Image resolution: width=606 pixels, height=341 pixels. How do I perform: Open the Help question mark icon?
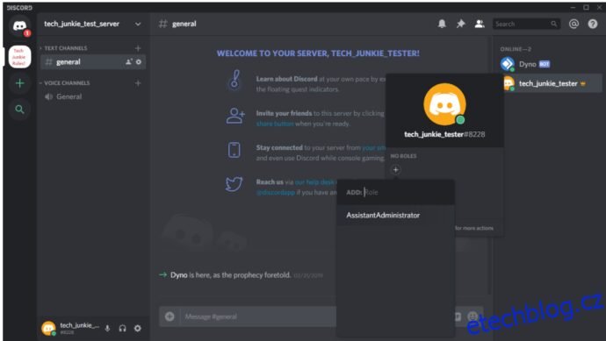coord(593,24)
